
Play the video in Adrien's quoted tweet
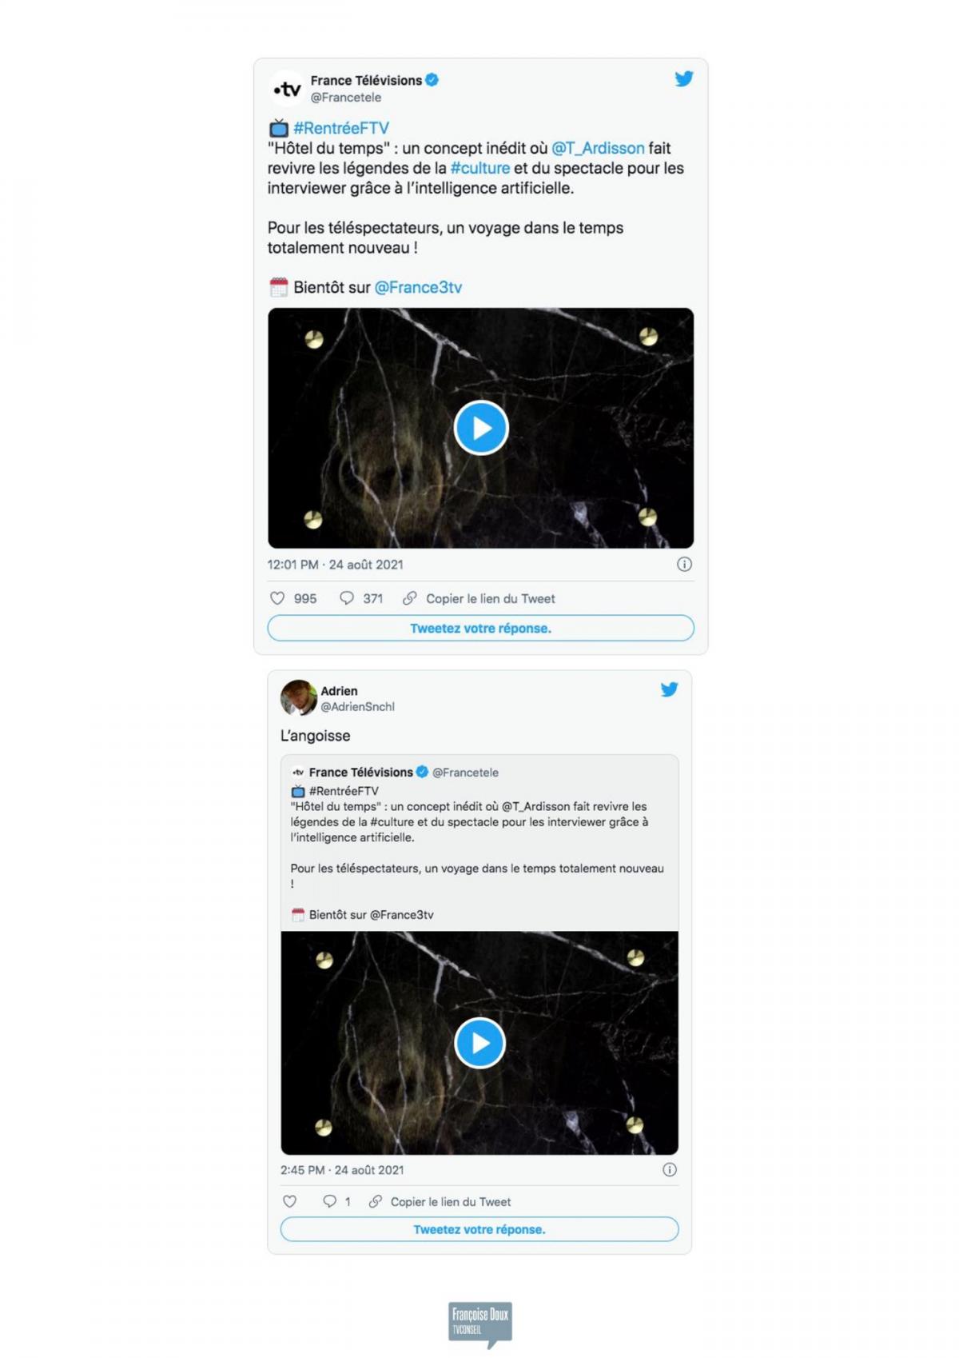pyautogui.click(x=479, y=1043)
